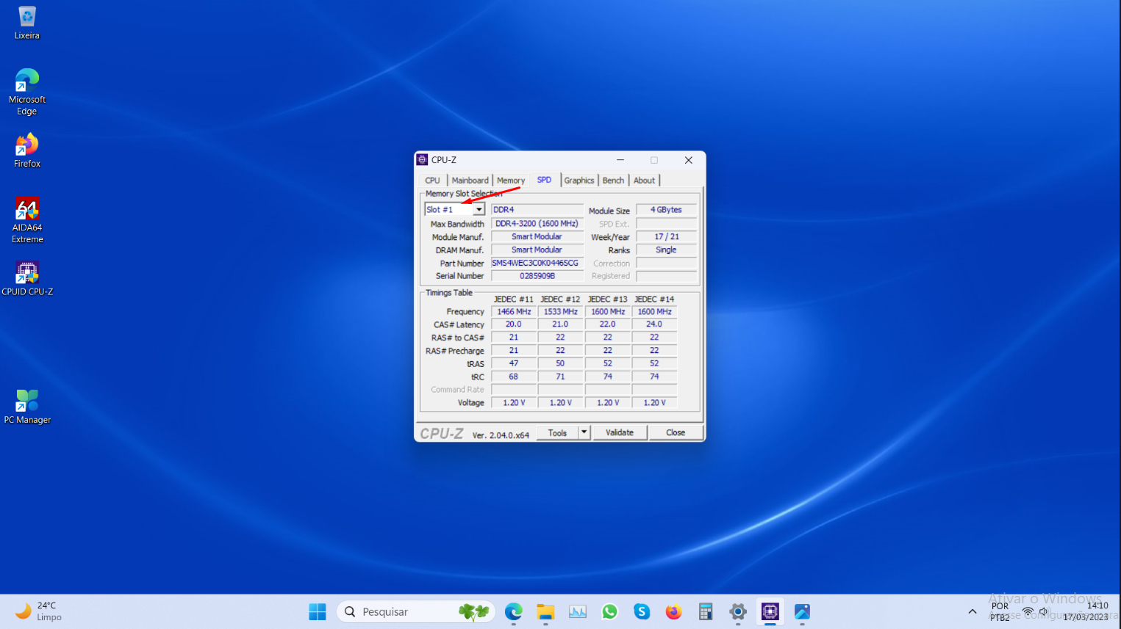This screenshot has height=629, width=1121.
Task: Open the weather widget showing 24°C
Action: tap(38, 611)
